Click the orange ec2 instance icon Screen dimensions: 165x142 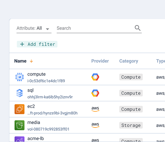(19, 109)
